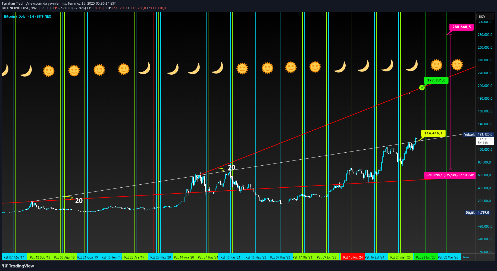Click the Bitcoin / Dolar · 1H · BITFINEX title
Viewport: 497px width, 271px height.
(27, 17)
